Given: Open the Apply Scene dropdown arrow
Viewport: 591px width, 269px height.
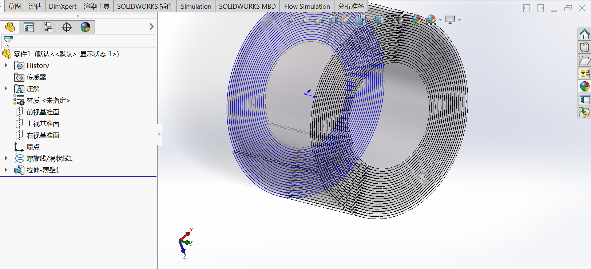Looking at the screenshot, I should 440,20.
